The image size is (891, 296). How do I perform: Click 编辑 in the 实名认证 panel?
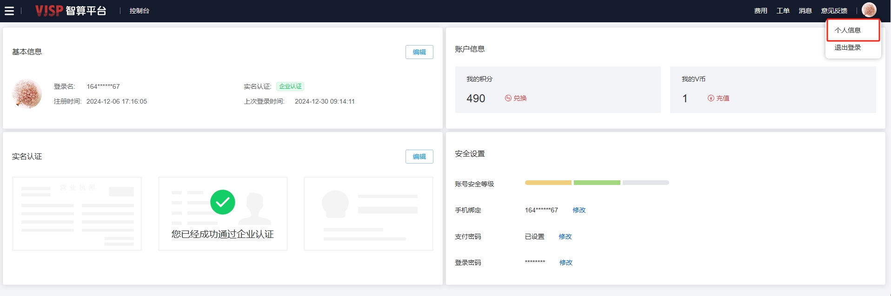(x=419, y=157)
